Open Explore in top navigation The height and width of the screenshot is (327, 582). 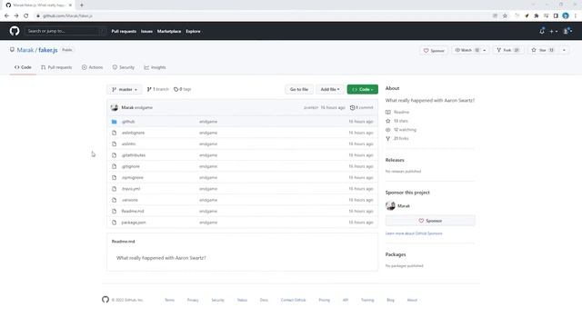(193, 32)
